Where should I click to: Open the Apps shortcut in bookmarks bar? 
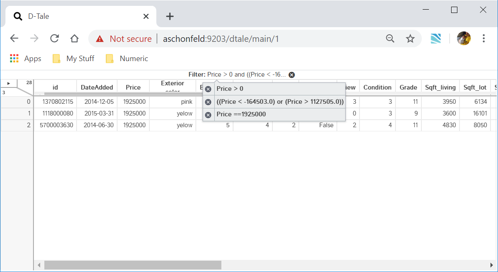click(x=26, y=59)
